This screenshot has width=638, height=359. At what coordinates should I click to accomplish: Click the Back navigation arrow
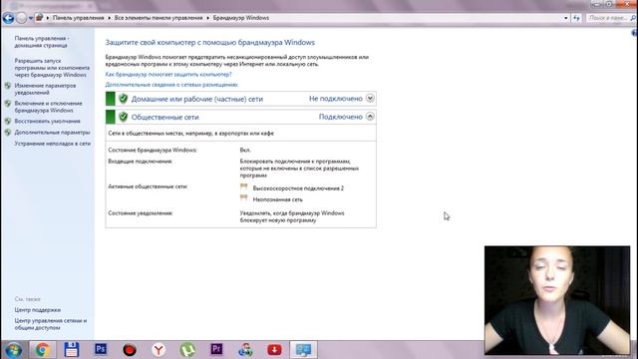8,18
